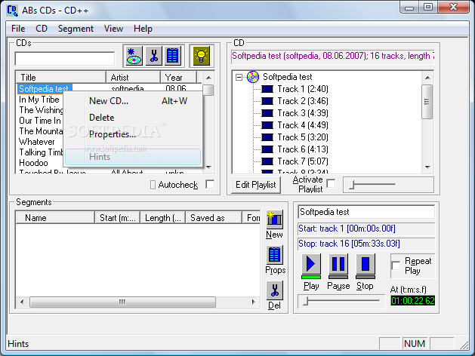Open segment Props icon
This screenshot has height=356, width=475.
[x=275, y=255]
